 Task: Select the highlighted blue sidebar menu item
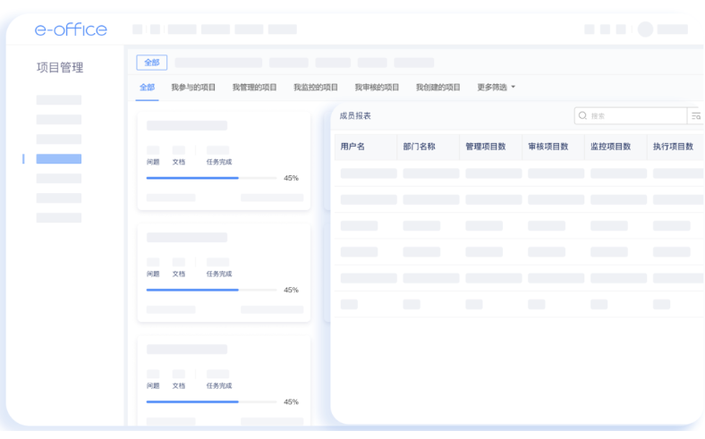58,159
